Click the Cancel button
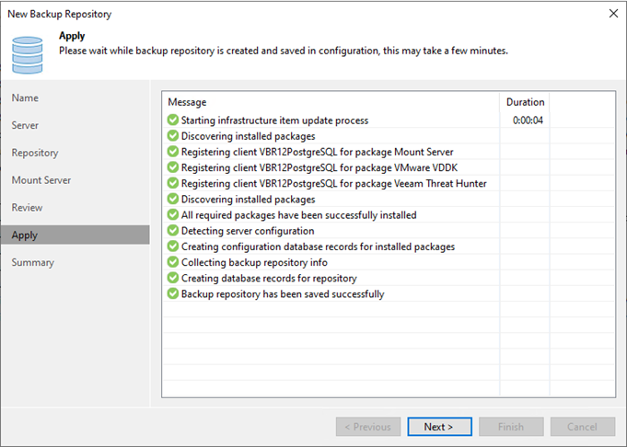Screen dimensions: 627x447 pyautogui.click(x=582, y=427)
